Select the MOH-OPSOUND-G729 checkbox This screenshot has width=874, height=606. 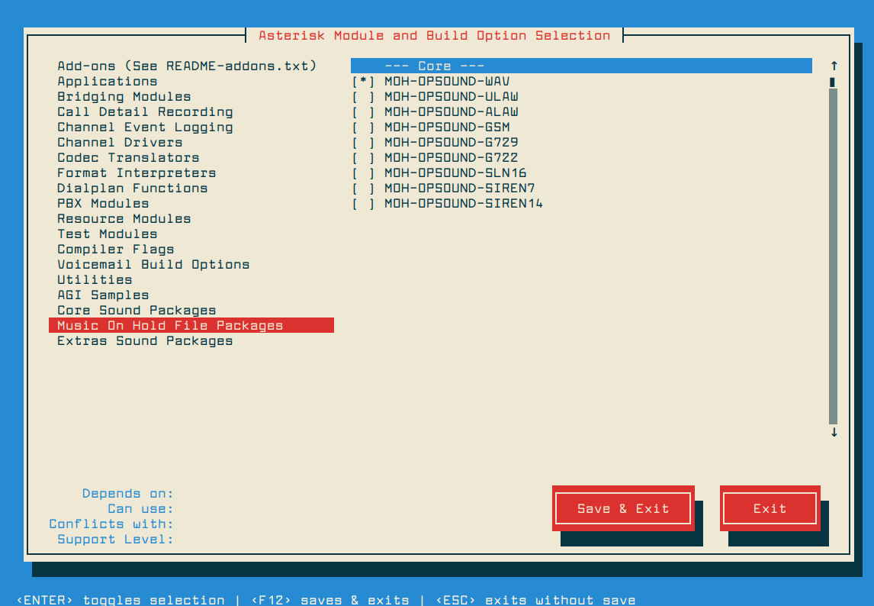point(363,143)
